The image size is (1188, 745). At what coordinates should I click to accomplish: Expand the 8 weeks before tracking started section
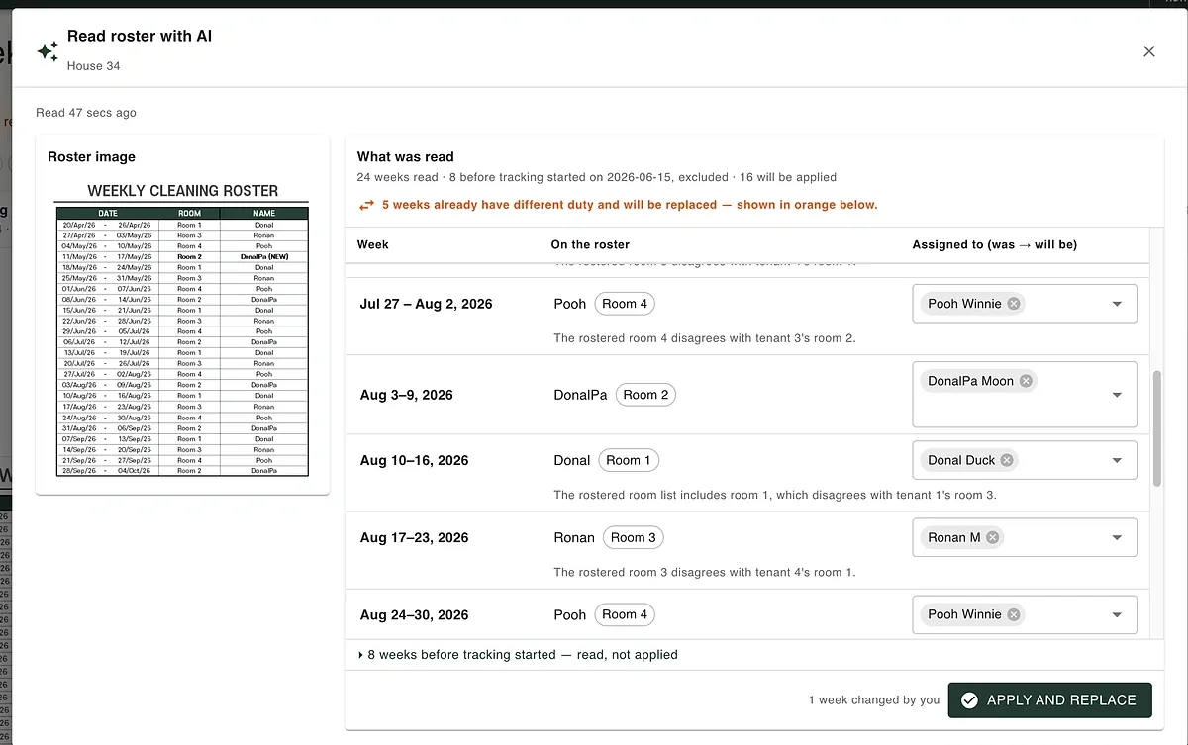[x=518, y=654]
